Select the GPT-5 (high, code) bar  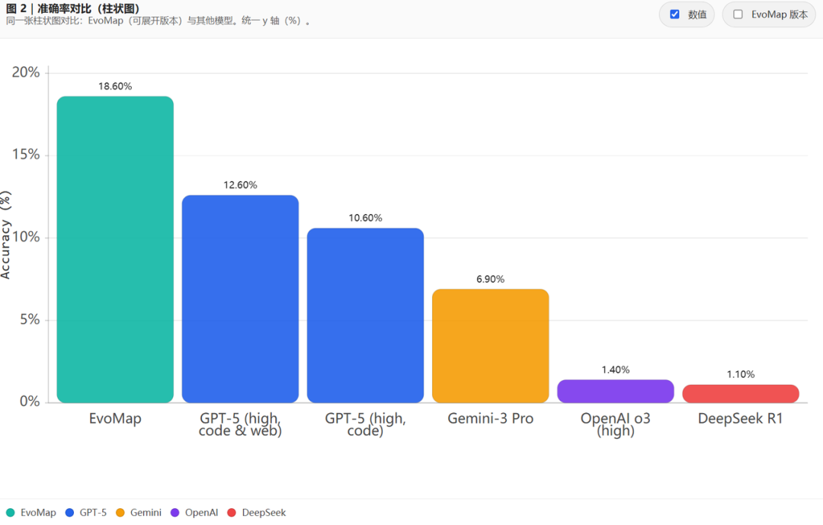point(365,315)
